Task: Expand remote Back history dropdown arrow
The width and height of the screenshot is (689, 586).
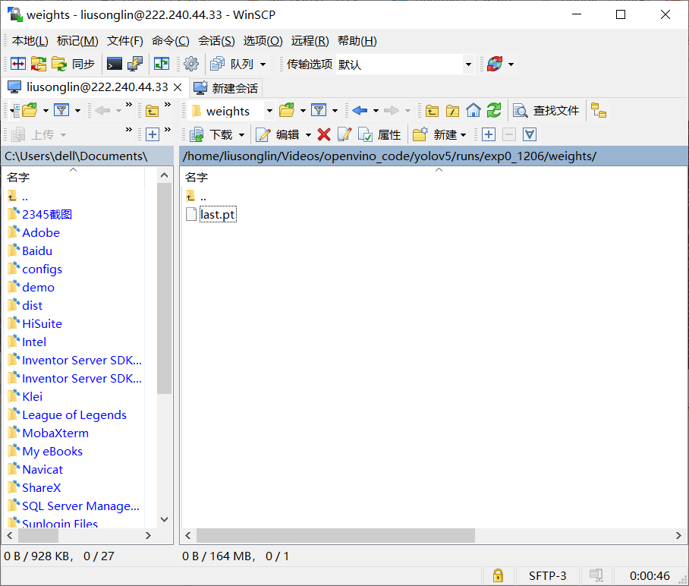Action: (x=376, y=110)
